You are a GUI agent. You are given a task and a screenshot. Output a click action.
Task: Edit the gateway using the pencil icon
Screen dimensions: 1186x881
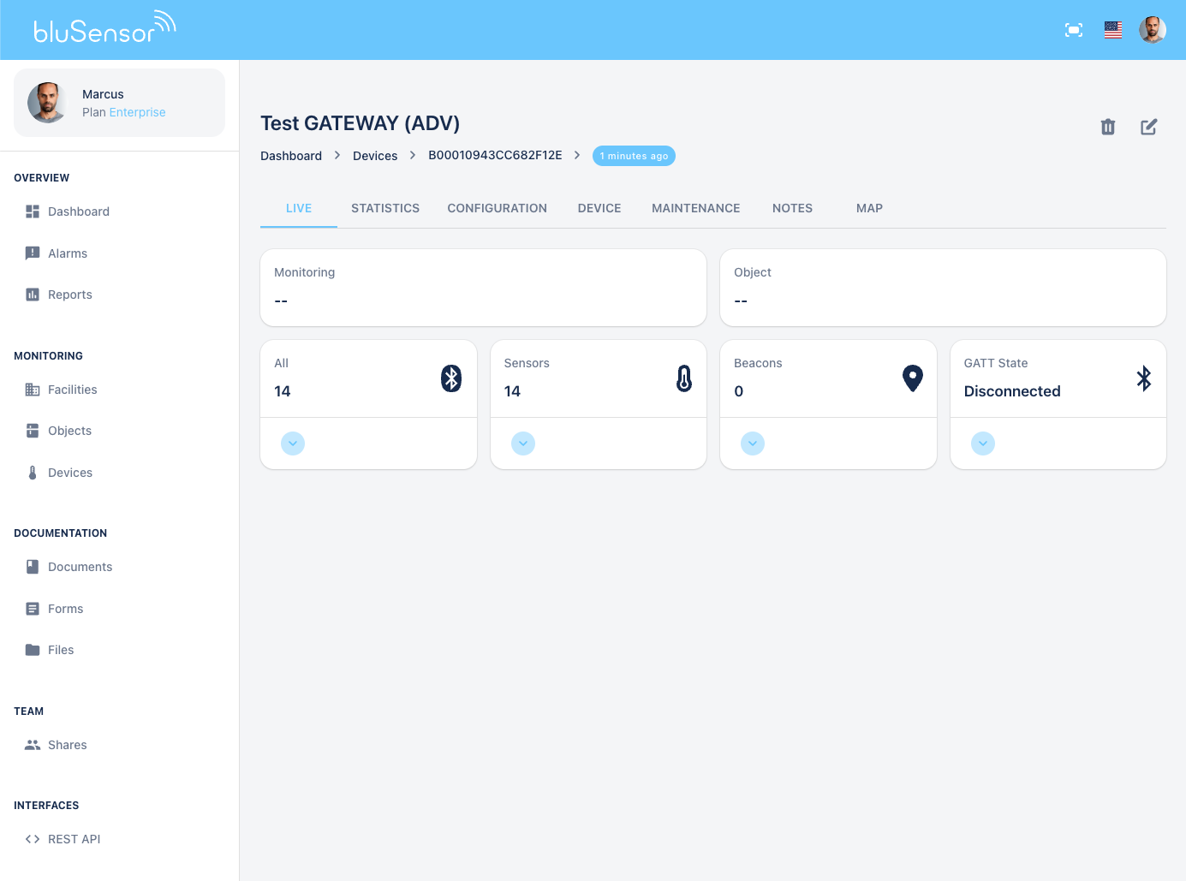pos(1148,126)
